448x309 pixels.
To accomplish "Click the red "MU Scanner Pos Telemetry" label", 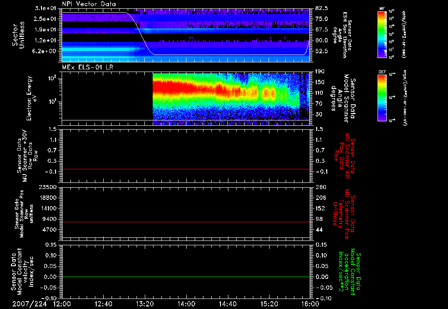I will 344,214.
